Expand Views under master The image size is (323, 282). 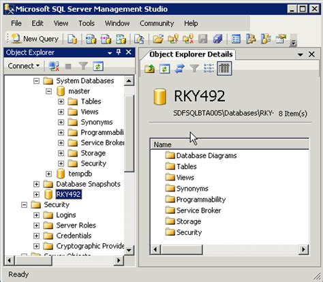click(x=61, y=112)
